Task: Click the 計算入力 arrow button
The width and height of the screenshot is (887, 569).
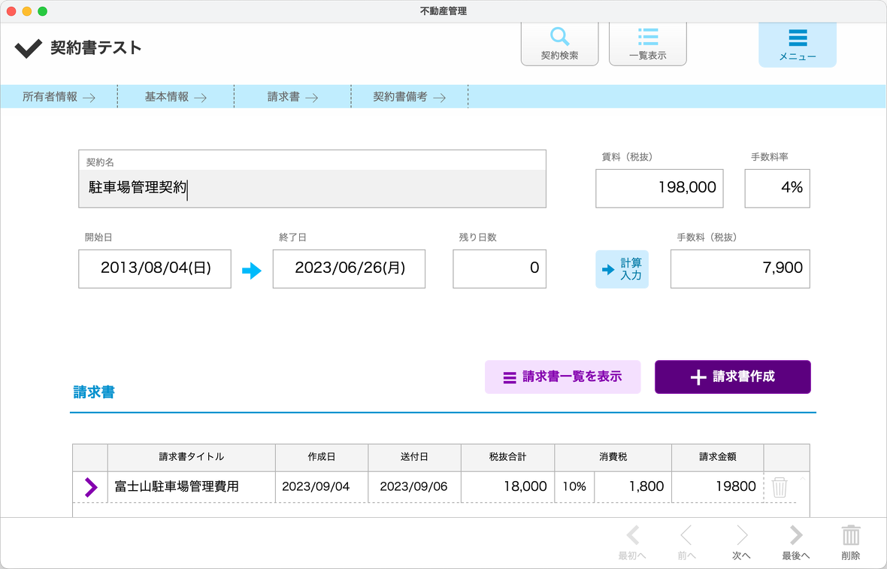Action: click(x=622, y=269)
